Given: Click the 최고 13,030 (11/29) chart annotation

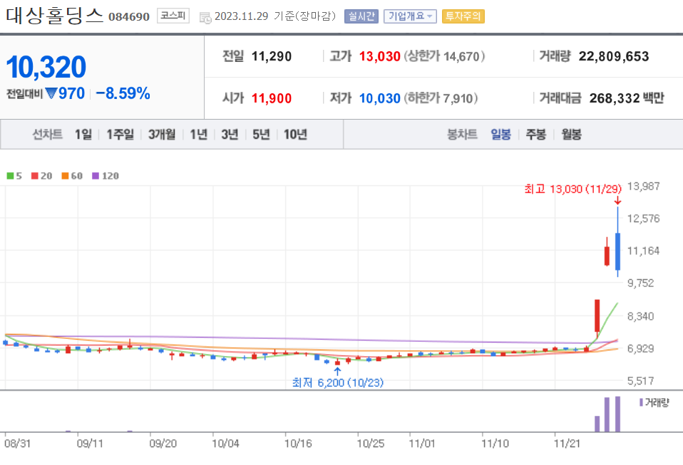Looking at the screenshot, I should click(572, 189).
